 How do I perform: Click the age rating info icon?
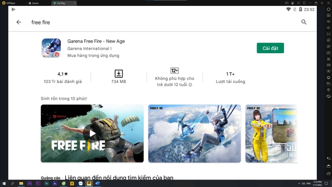point(190,85)
